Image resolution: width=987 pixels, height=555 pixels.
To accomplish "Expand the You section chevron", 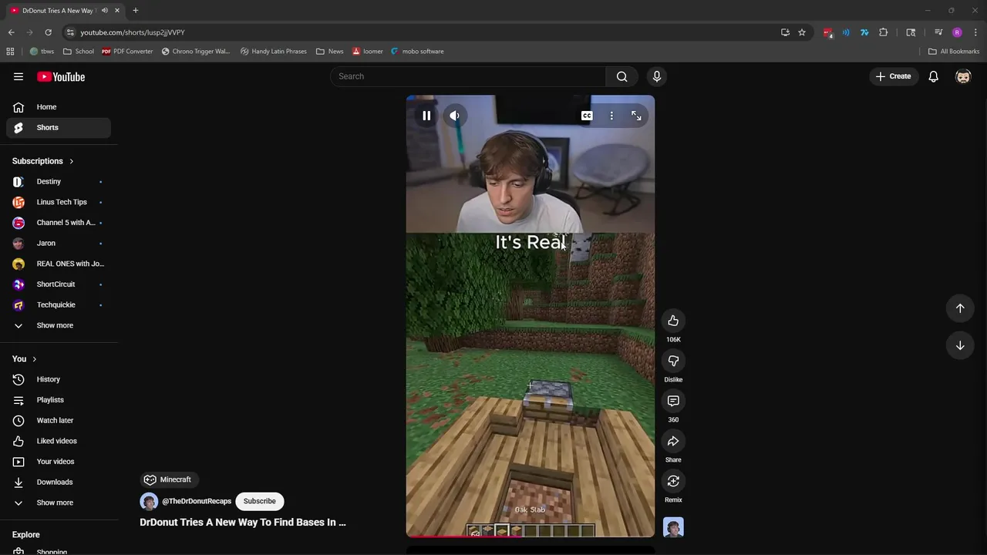I will [x=34, y=359].
